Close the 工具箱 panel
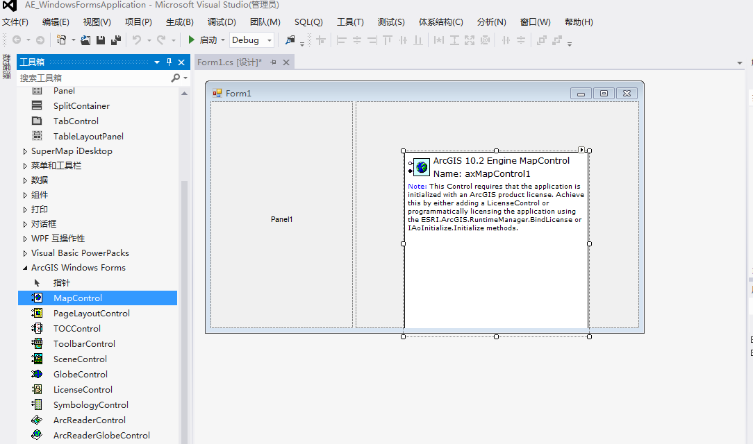 tap(181, 62)
